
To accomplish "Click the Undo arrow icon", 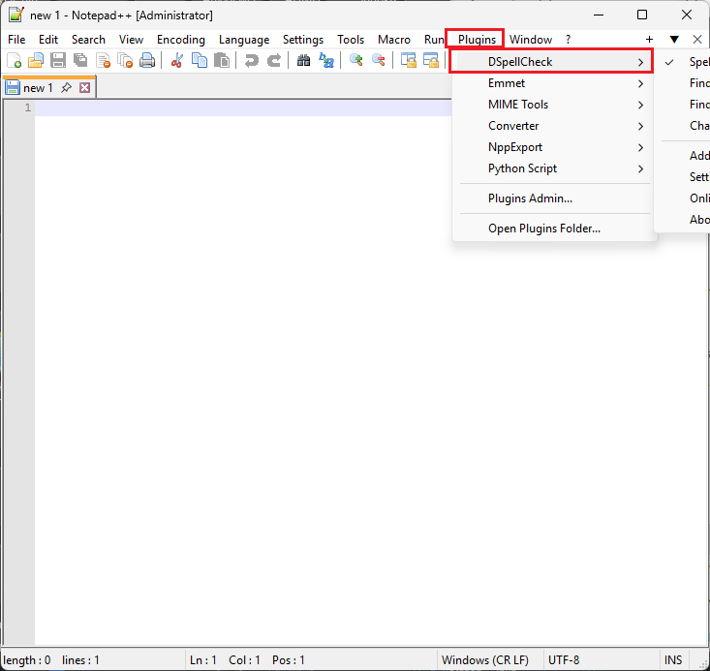I will tap(252, 60).
